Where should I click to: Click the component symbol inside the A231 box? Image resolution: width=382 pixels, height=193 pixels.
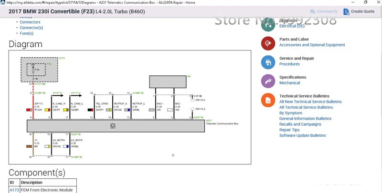point(113,126)
